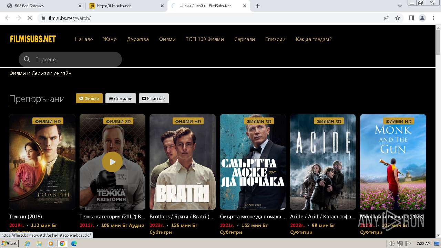Open Chrome three-dot menu
Viewport: 441px width, 248px height.
433,18
